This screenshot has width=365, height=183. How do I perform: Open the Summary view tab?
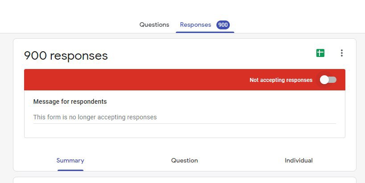tap(71, 160)
